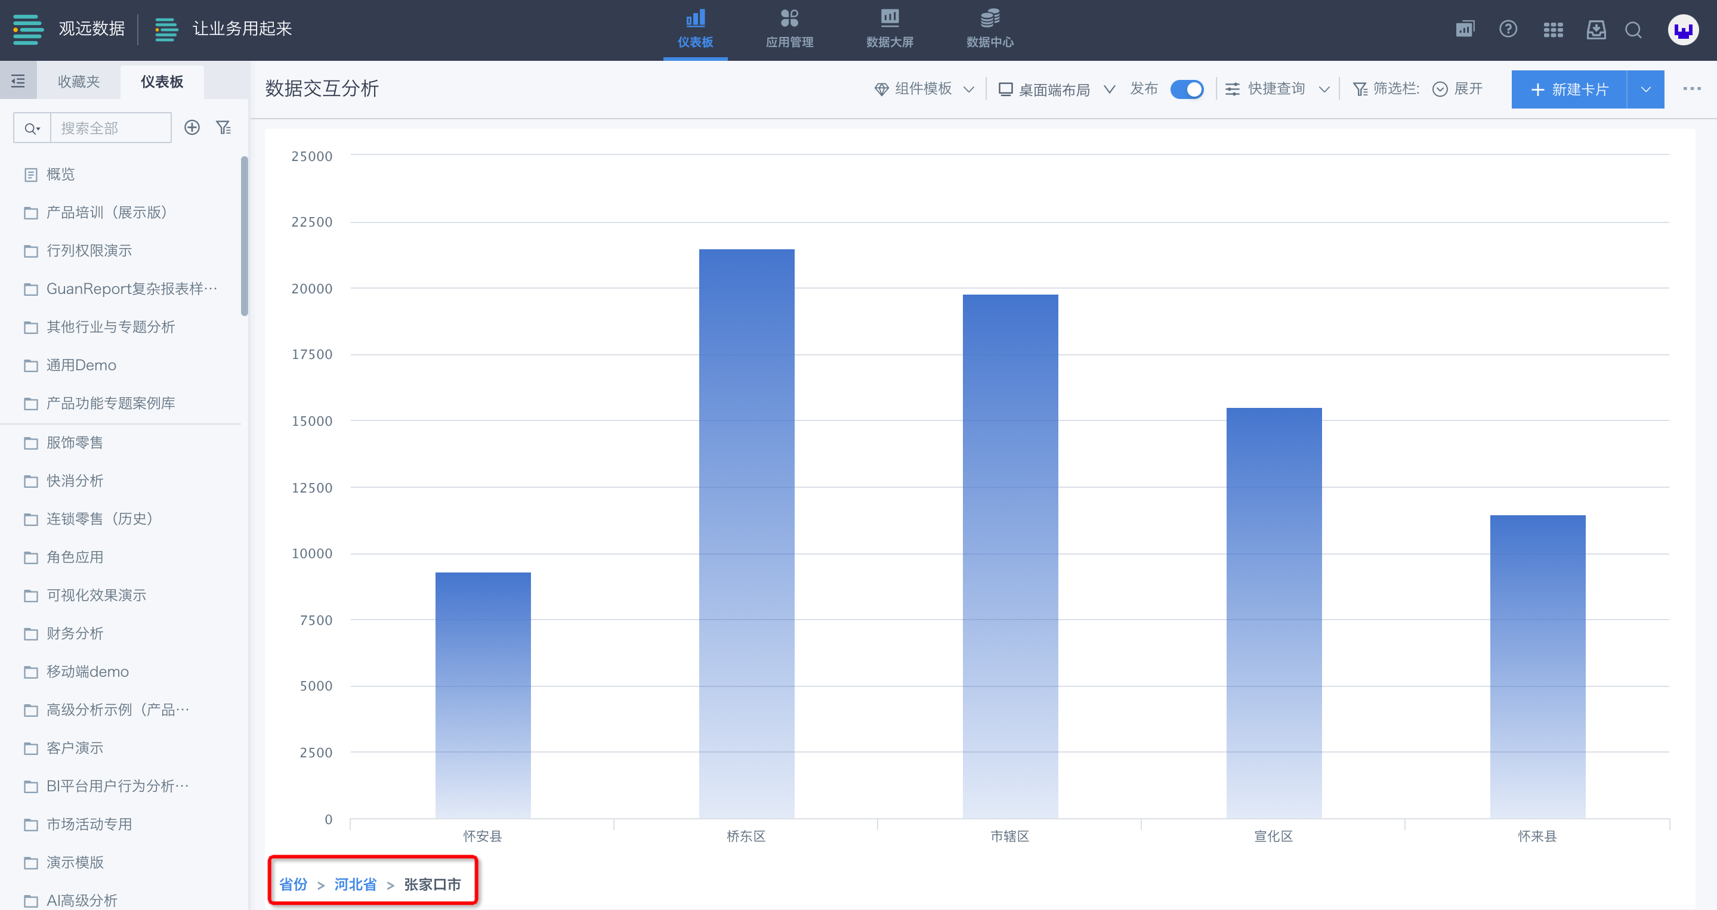Open the apps grid icon

click(1552, 30)
